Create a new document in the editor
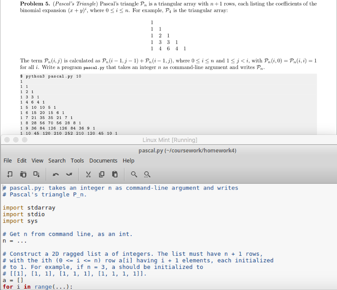The image size is (337, 290). [10, 174]
